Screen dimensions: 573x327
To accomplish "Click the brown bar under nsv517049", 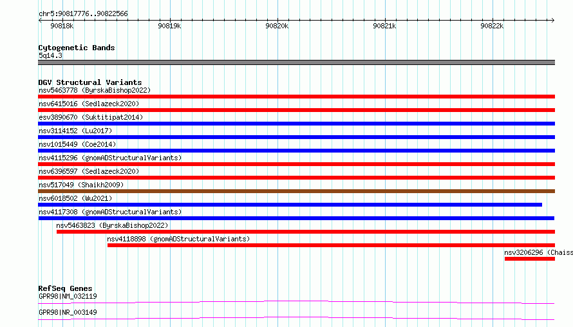I will tap(296, 191).
